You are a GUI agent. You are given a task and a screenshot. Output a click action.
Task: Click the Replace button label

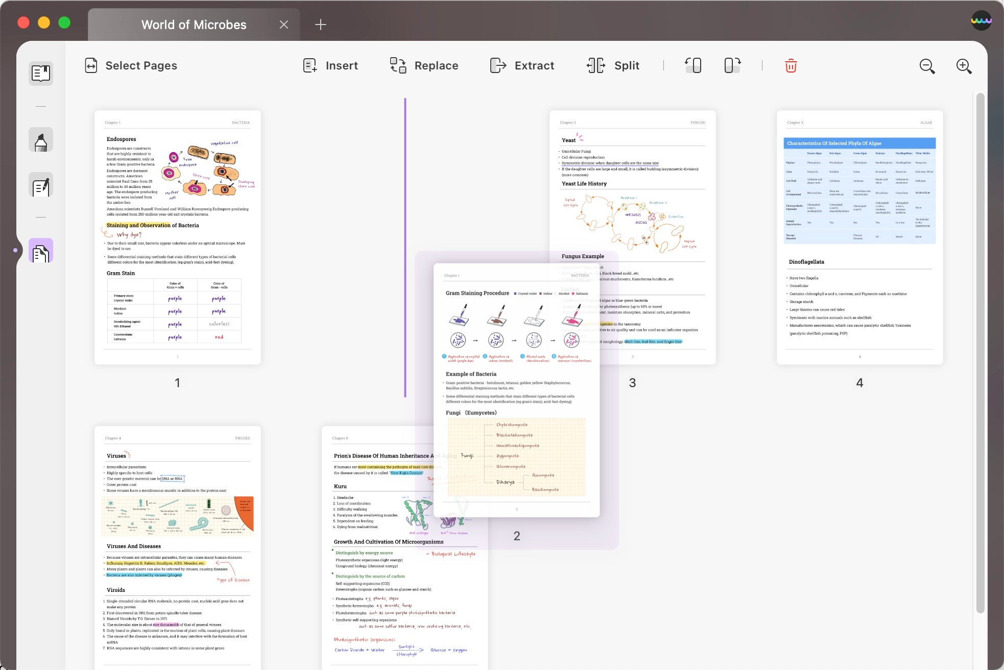point(436,65)
